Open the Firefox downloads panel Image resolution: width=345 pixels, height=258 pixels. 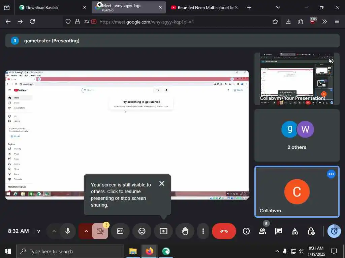pyautogui.click(x=288, y=21)
